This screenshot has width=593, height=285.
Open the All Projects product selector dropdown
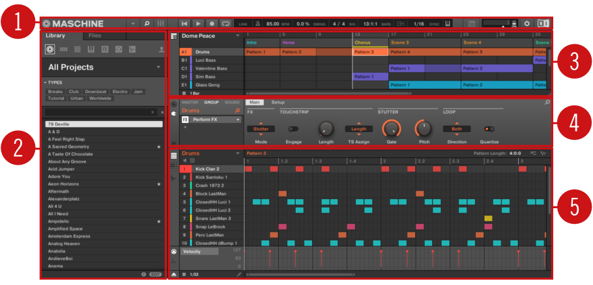pyautogui.click(x=158, y=67)
